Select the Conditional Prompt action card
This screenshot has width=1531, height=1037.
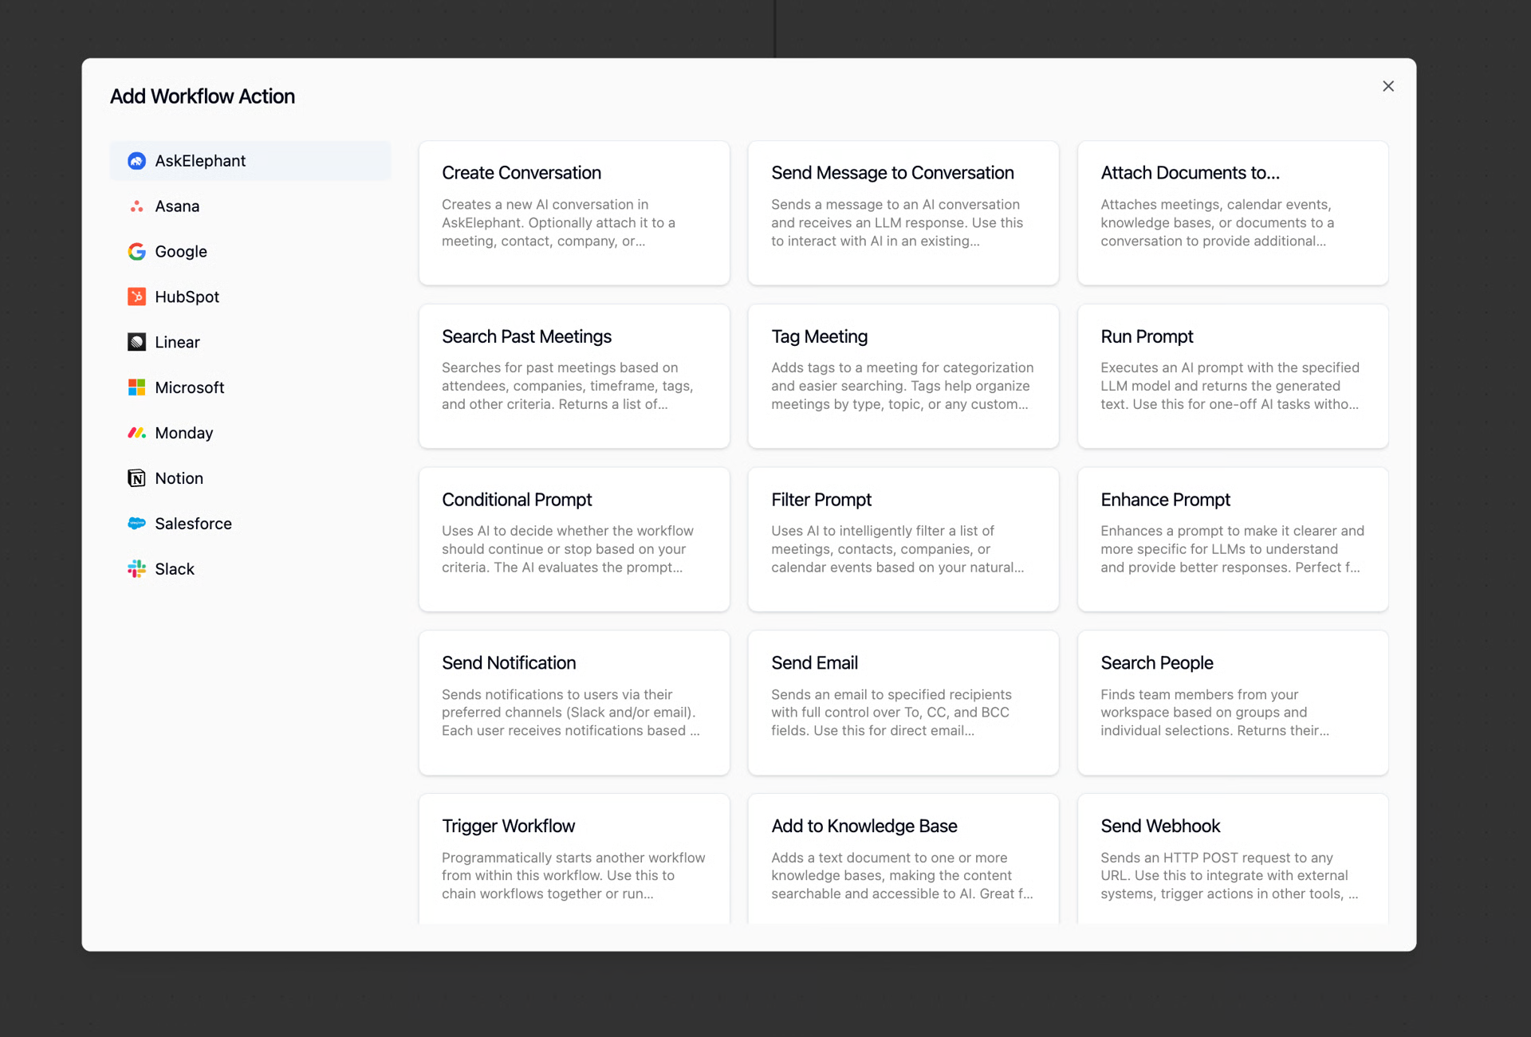coord(574,540)
